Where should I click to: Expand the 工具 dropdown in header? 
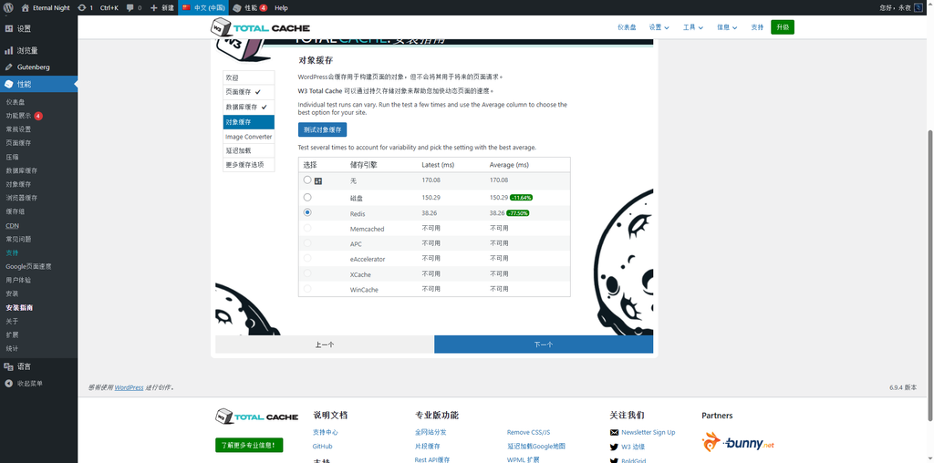click(x=693, y=27)
